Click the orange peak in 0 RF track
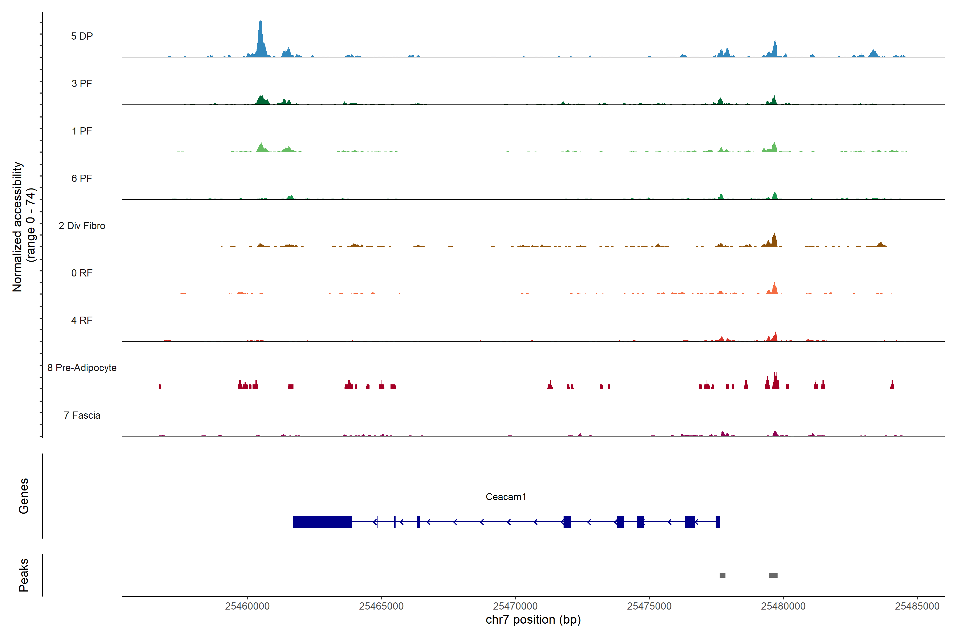The image size is (957, 638). point(774,289)
